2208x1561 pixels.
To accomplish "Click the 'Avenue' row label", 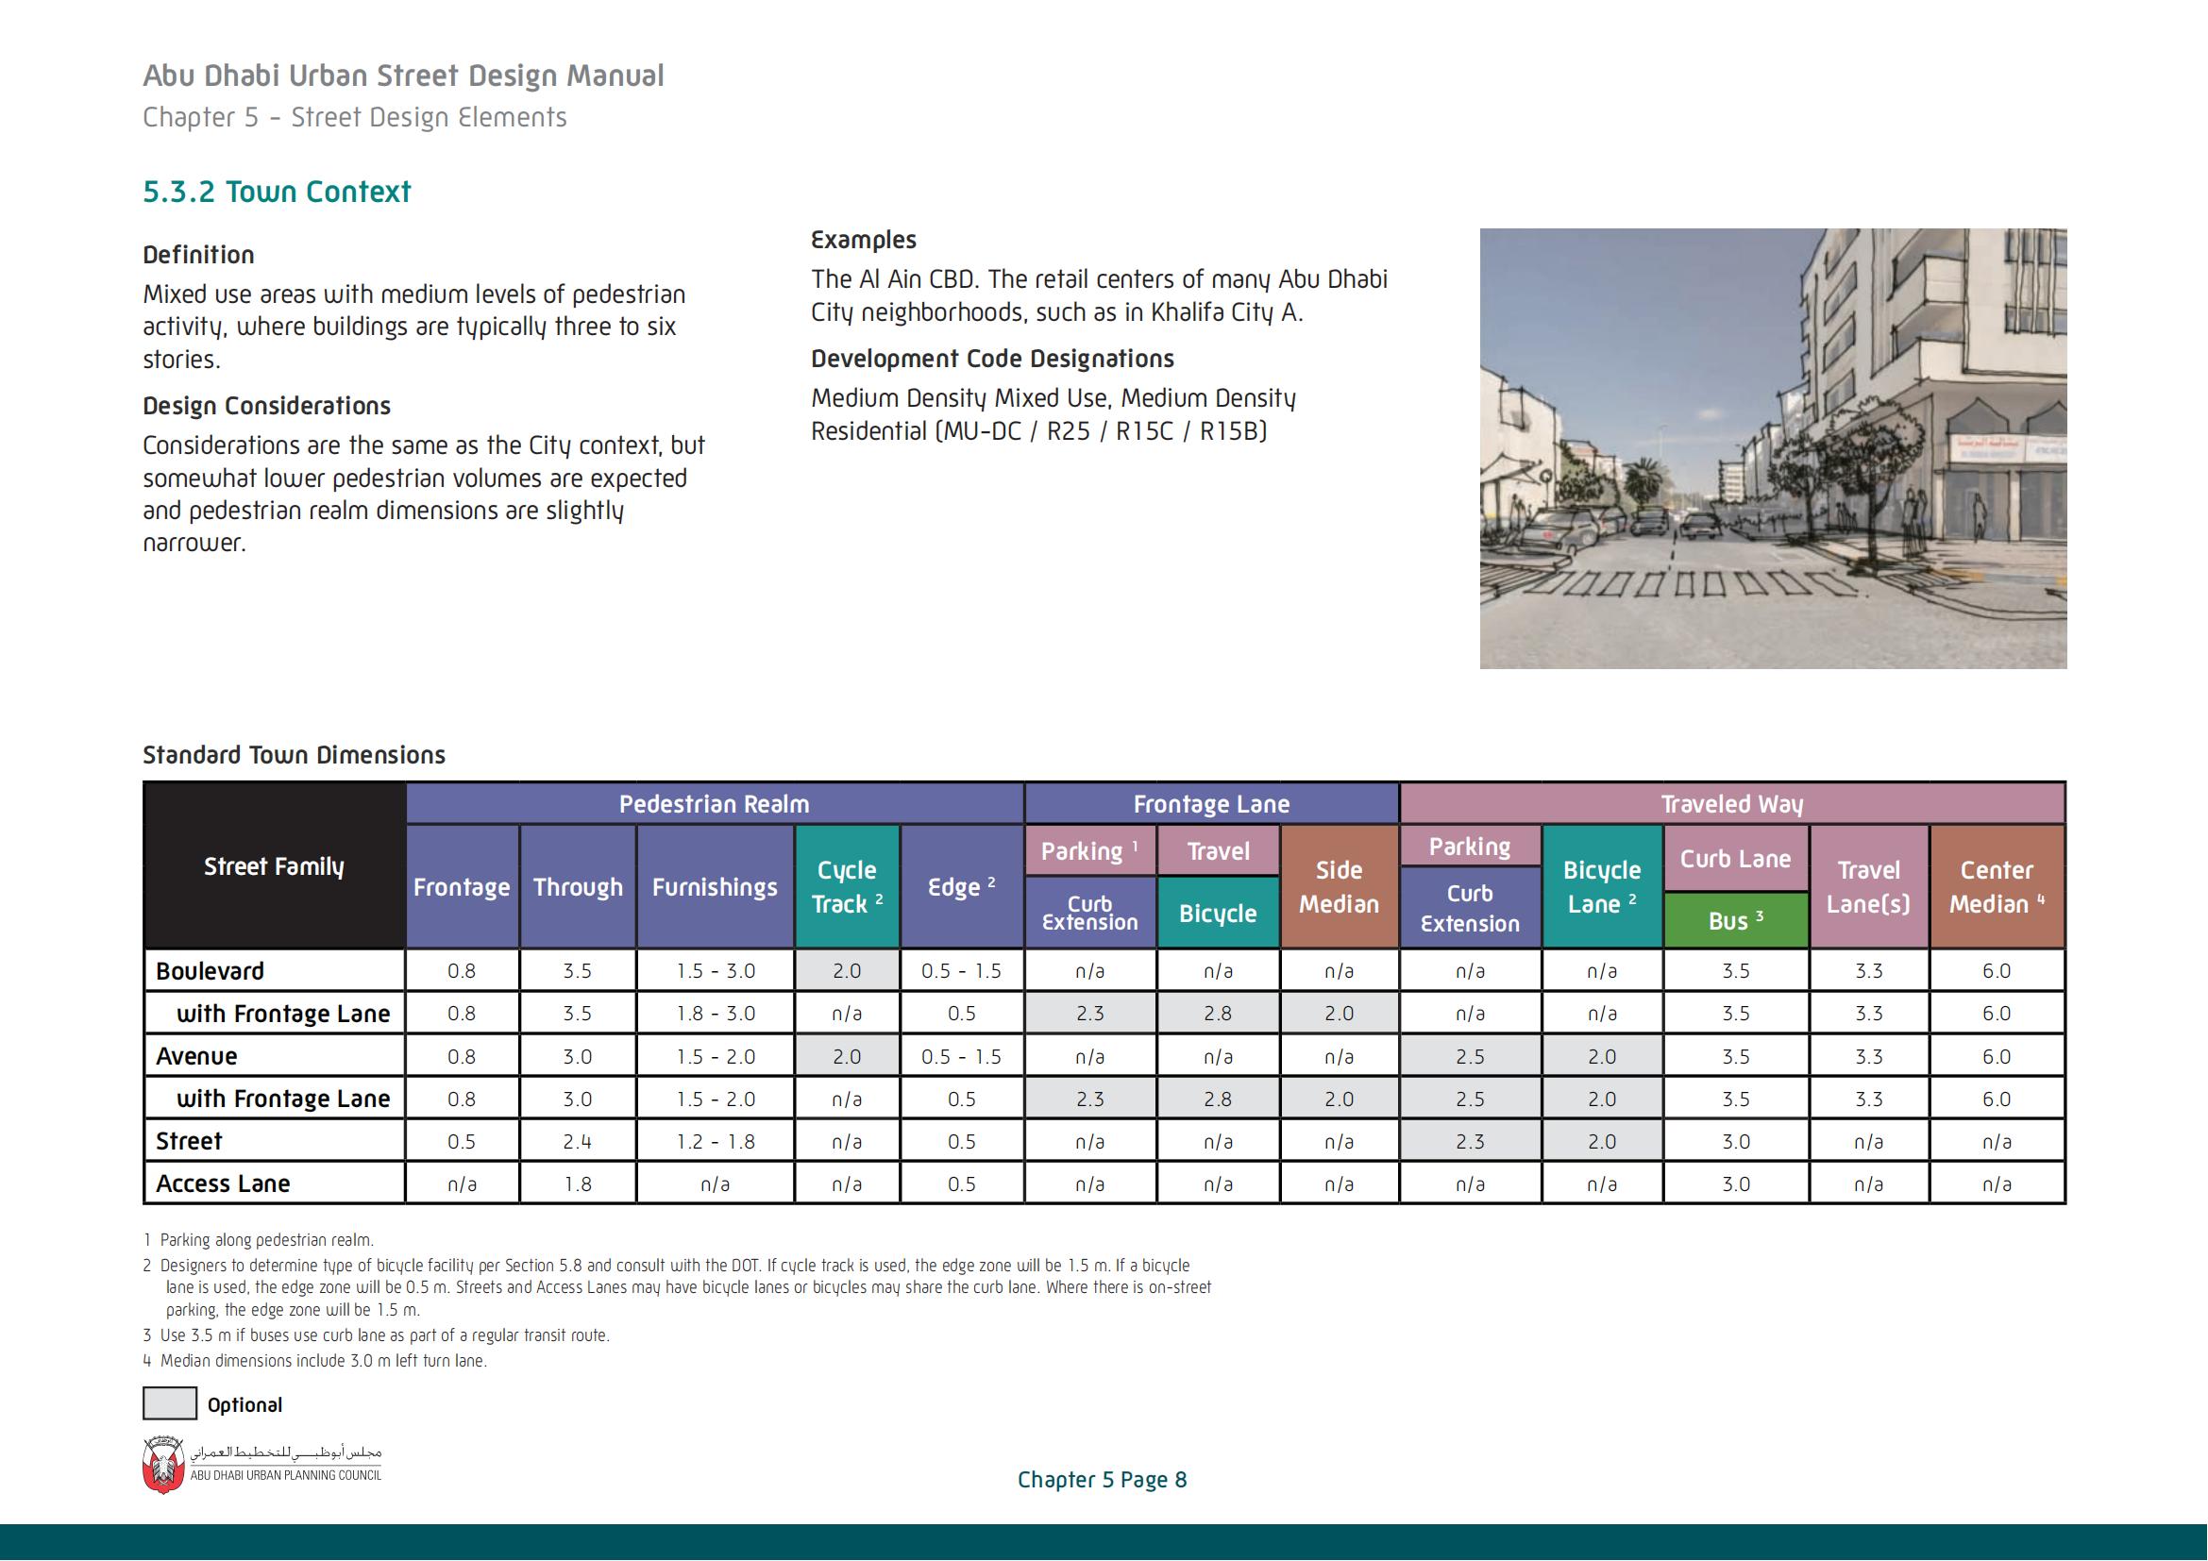I will click(196, 1056).
